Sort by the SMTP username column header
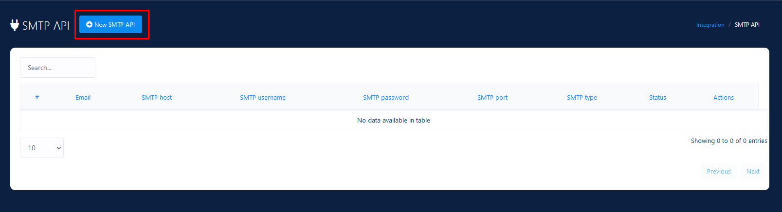 point(263,98)
